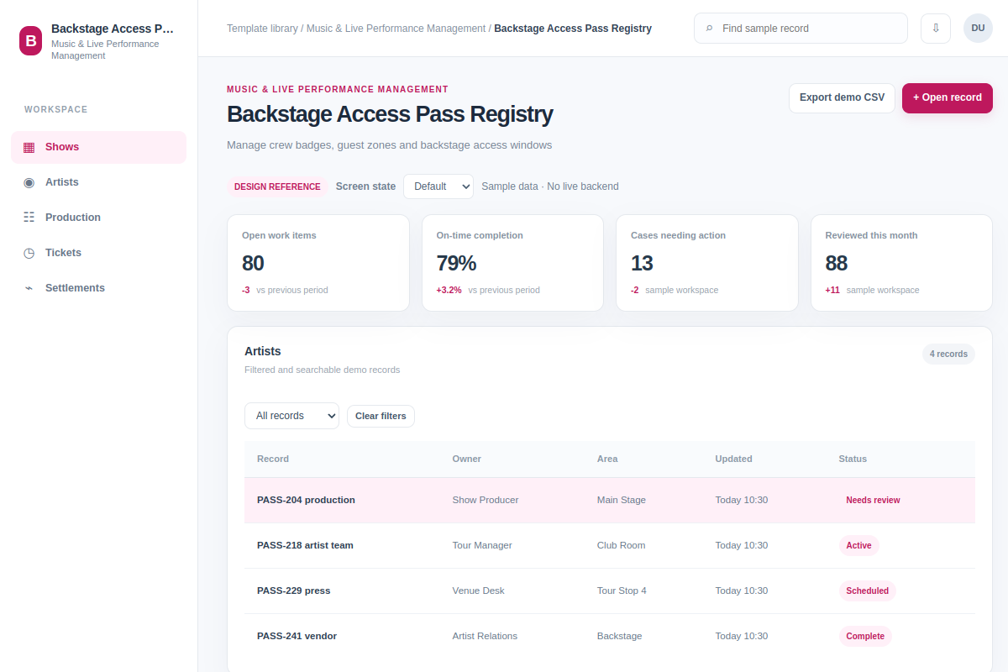Focus the Find sample record search field
The height and width of the screenshot is (672, 1008).
pyautogui.click(x=801, y=29)
